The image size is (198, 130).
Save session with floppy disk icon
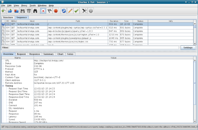tap(22, 11)
